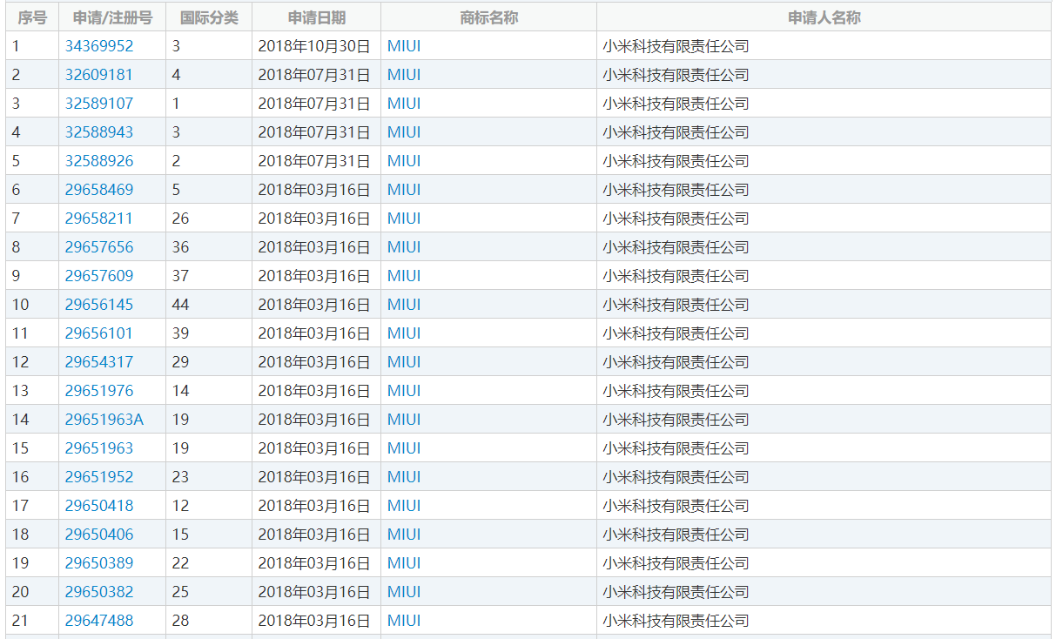Click the 申请人名称 column header
The width and height of the screenshot is (1056, 639).
(x=824, y=17)
